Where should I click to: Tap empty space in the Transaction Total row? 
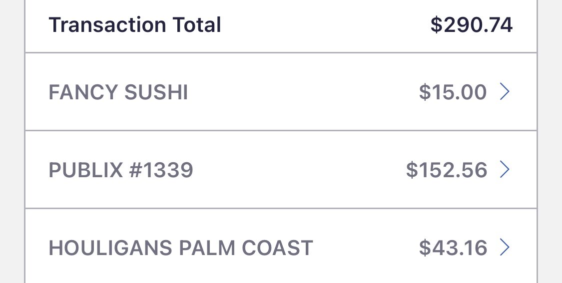click(x=324, y=25)
